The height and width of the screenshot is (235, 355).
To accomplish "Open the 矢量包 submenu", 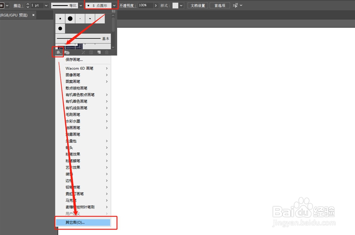I will tap(83, 141).
